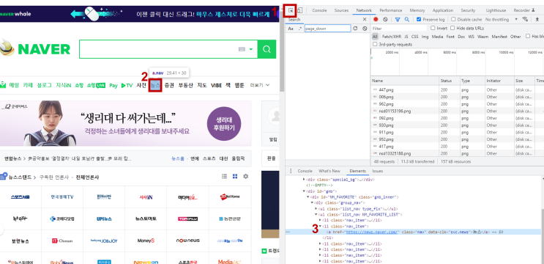Open the Sources tab
The image size is (544, 264).
click(x=341, y=10)
